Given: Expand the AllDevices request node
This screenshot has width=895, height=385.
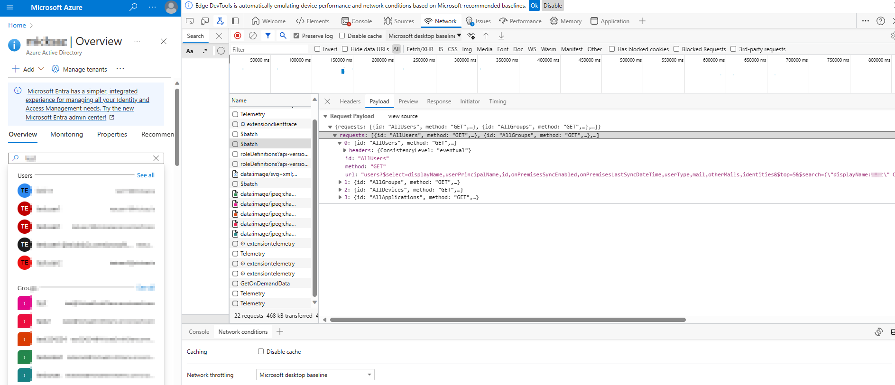Looking at the screenshot, I should coord(340,190).
